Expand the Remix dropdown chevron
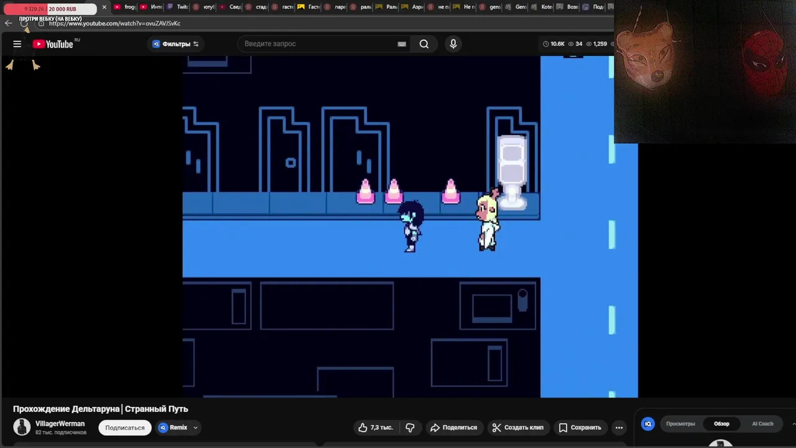This screenshot has height=448, width=796. [195, 427]
